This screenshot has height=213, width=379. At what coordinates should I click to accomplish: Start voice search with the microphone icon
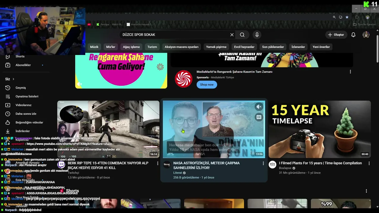point(257,35)
